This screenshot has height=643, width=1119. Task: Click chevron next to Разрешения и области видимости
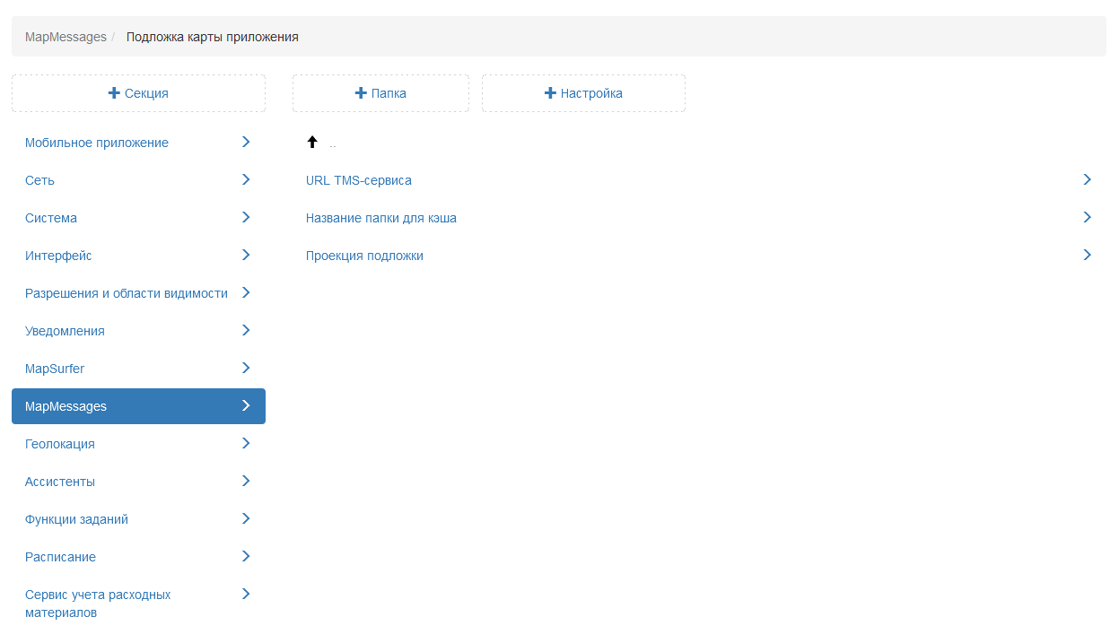[x=246, y=292]
